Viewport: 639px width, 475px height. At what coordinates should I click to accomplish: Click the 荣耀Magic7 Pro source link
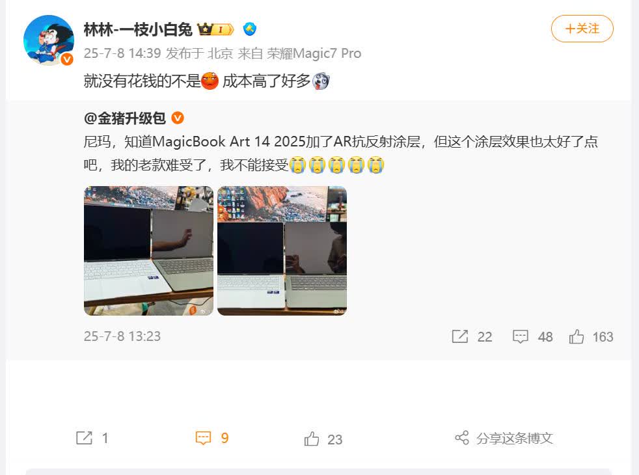[314, 53]
